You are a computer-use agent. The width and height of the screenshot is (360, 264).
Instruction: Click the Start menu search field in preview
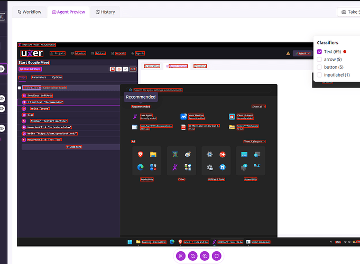[x=199, y=90]
